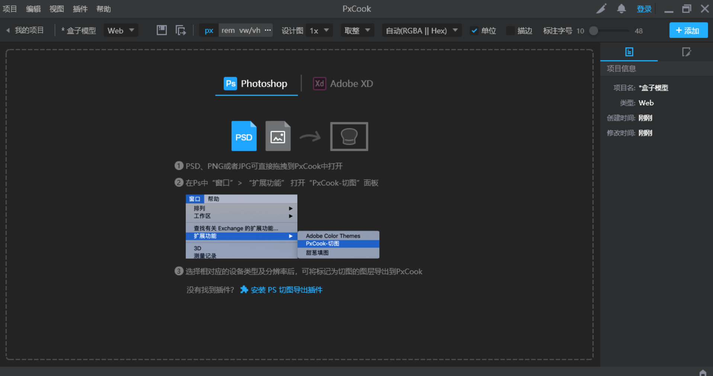The height and width of the screenshot is (376, 713).
Task: Switch to the Adobe XD tab
Action: pos(343,84)
